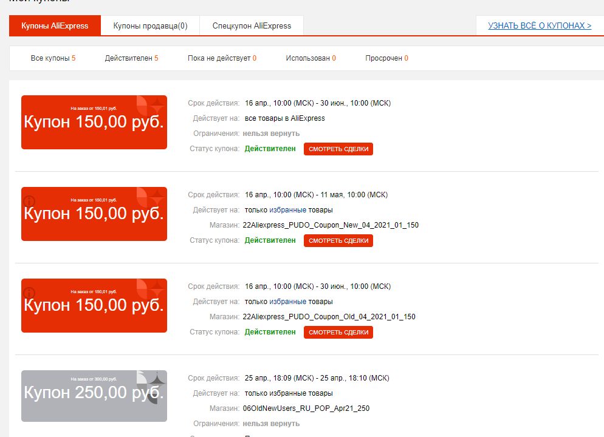Click СМОТРЕТЬ СДЕЛКИ for Coupon_Old store coupon
The image size is (604, 437).
click(338, 332)
